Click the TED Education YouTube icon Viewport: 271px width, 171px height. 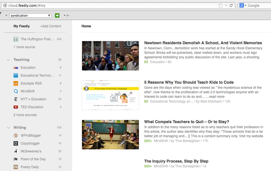click(x=16, y=107)
